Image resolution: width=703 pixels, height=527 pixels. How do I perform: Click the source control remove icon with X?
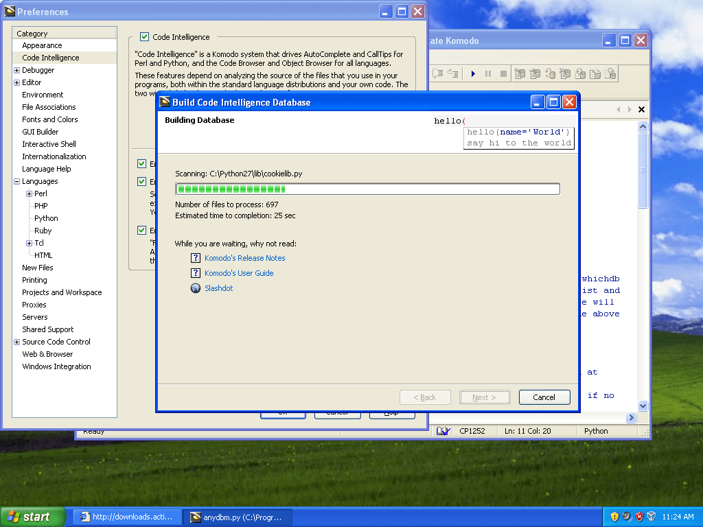pyautogui.click(x=565, y=73)
